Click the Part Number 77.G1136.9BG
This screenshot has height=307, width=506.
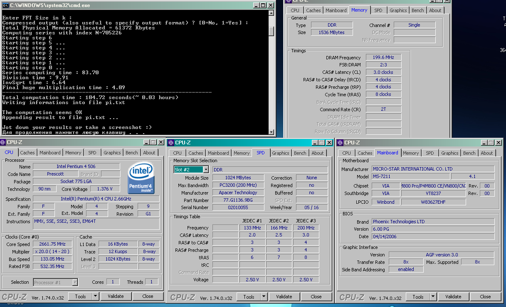coord(238,200)
